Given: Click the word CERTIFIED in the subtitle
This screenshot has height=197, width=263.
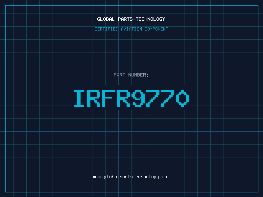Looking at the screenshot, I should (x=107, y=29).
